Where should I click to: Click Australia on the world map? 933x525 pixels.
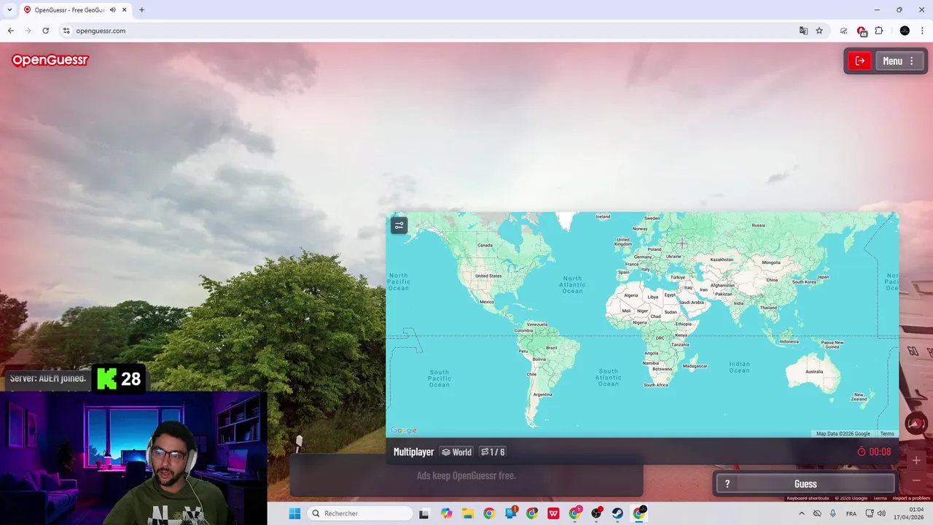point(814,371)
